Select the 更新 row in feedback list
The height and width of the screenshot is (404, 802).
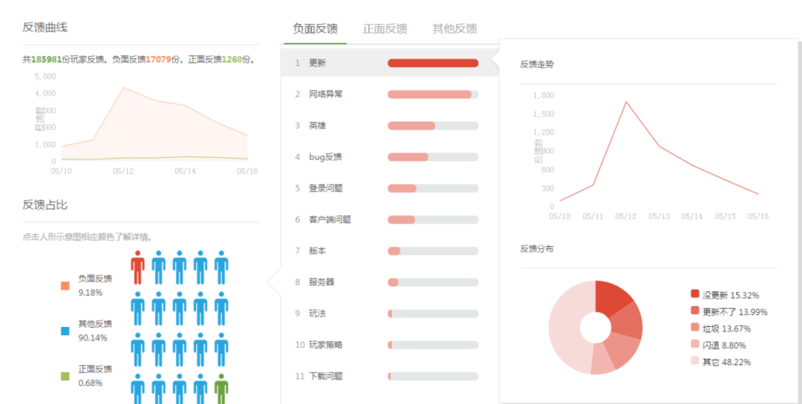390,63
